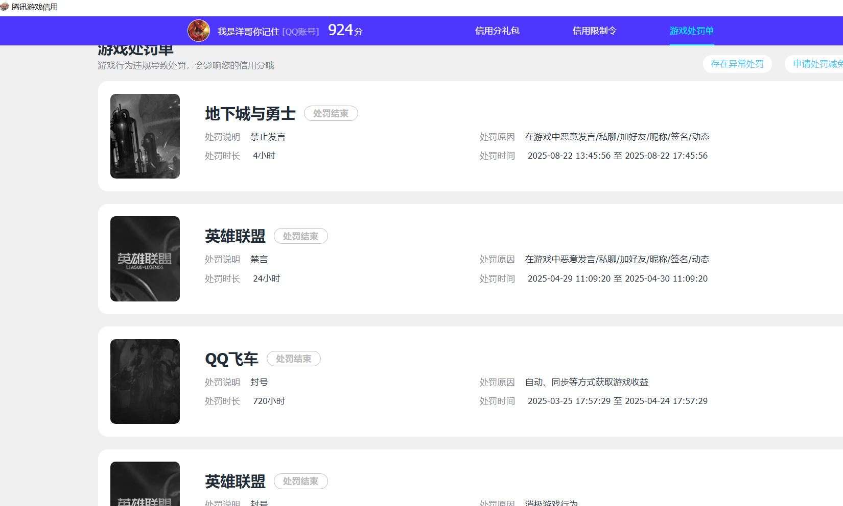Viewport: 843px width, 506px height.
Task: Click the time range starting 2025-08-22 13:45:56
Action: coord(618,156)
